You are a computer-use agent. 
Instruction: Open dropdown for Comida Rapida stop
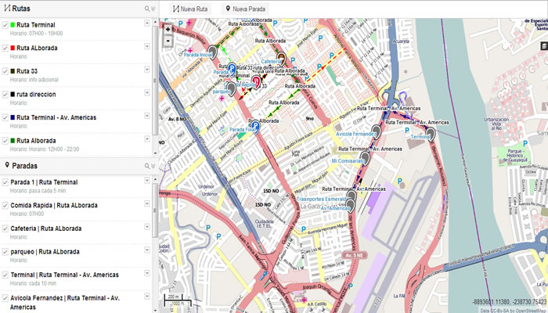click(147, 203)
